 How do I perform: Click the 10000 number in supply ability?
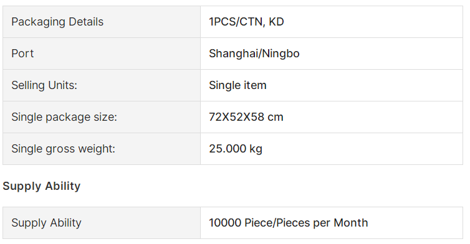click(x=225, y=223)
